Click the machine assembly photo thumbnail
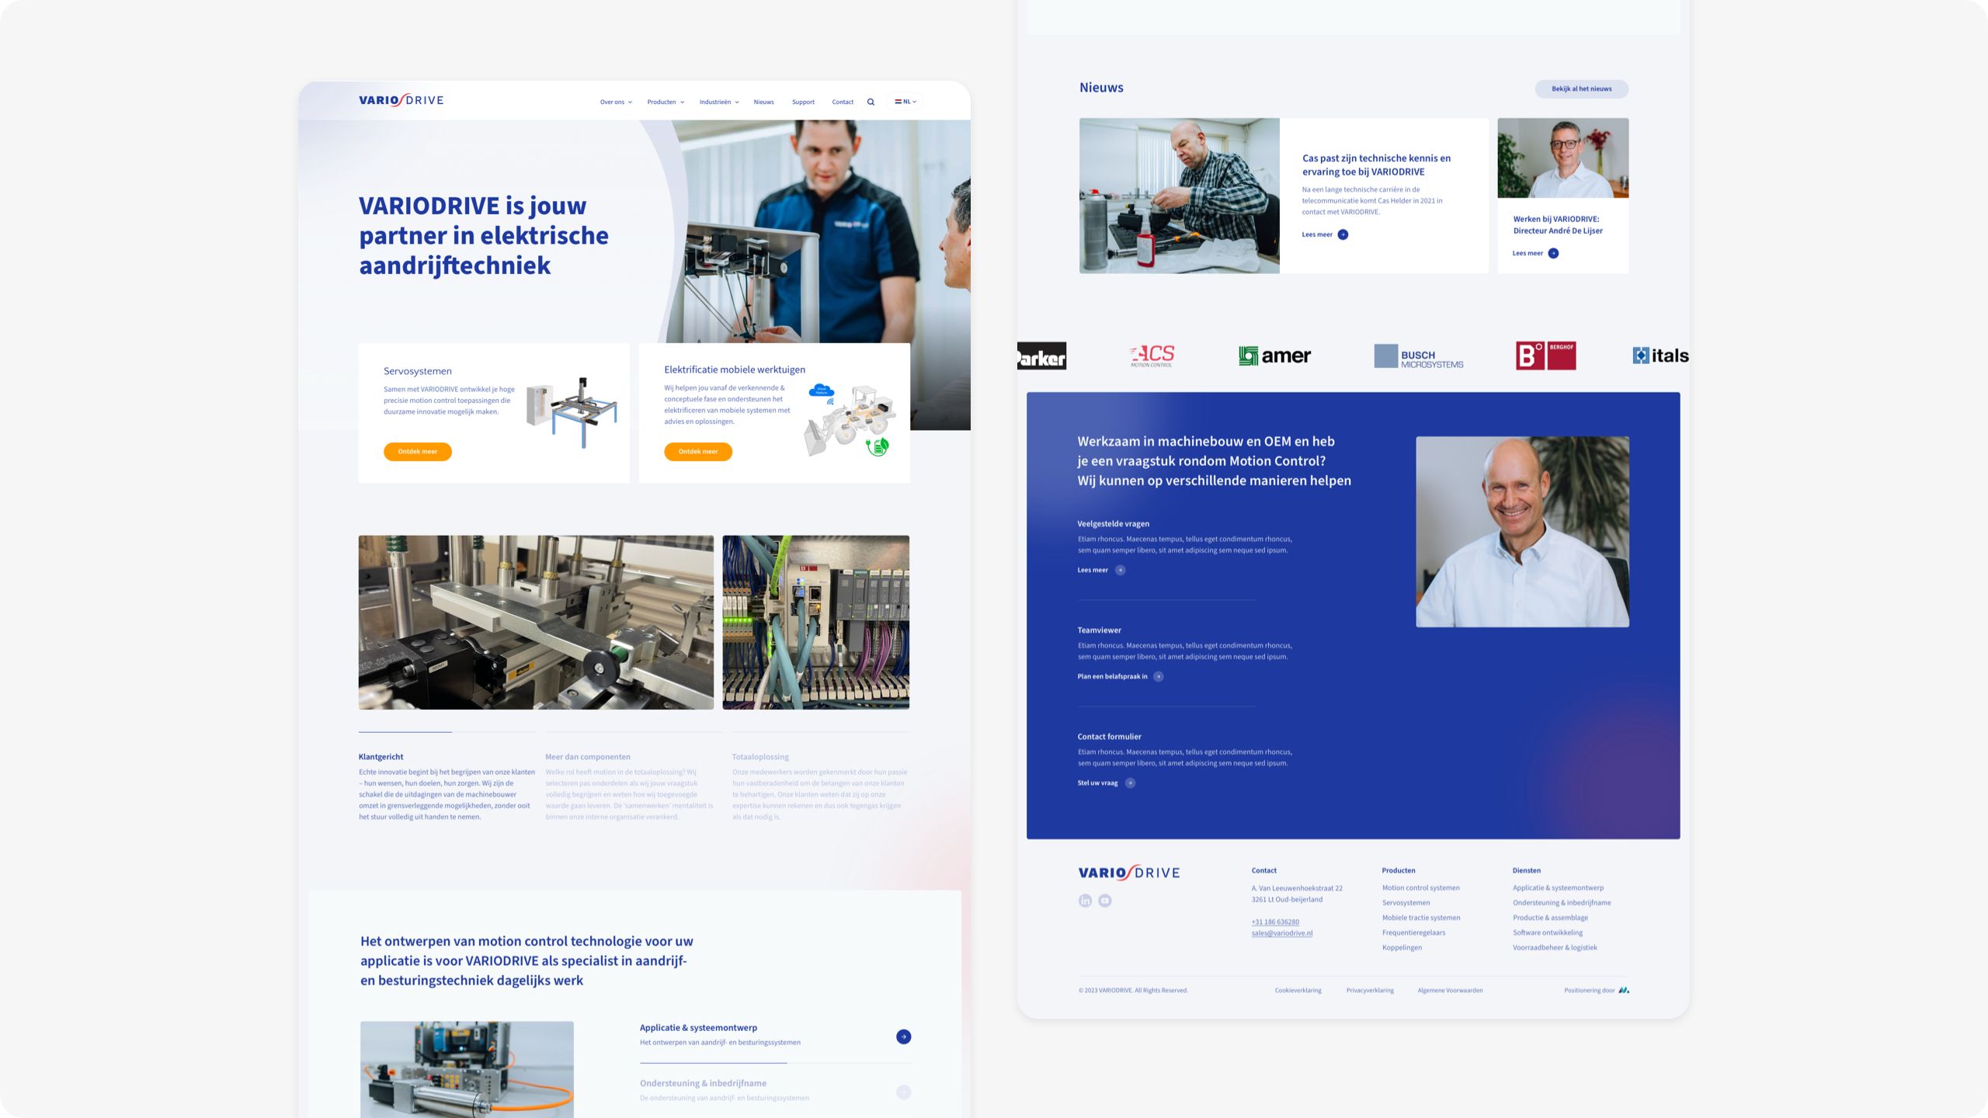Image resolution: width=1988 pixels, height=1118 pixels. pyautogui.click(x=536, y=622)
